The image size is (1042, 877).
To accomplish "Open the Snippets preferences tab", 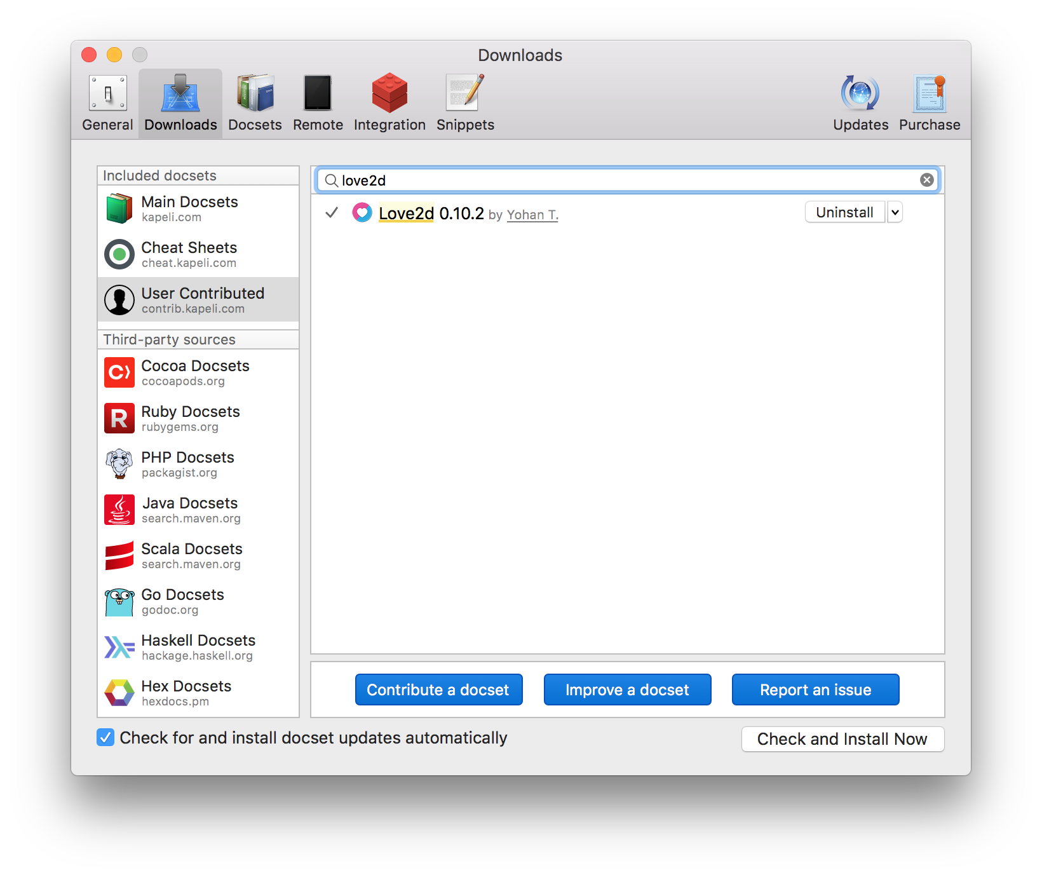I will [x=465, y=103].
